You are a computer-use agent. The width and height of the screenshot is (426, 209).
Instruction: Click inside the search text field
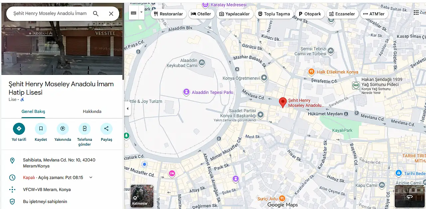[50, 14]
